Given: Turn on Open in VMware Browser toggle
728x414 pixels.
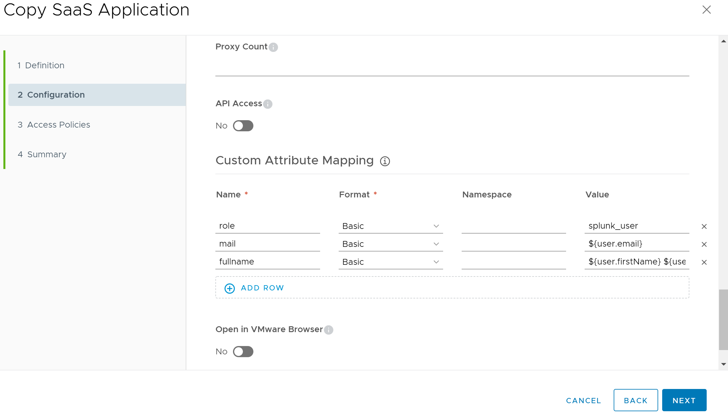Looking at the screenshot, I should click(243, 352).
